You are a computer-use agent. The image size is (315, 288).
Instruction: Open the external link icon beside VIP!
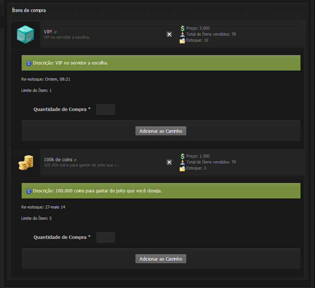(x=55, y=32)
